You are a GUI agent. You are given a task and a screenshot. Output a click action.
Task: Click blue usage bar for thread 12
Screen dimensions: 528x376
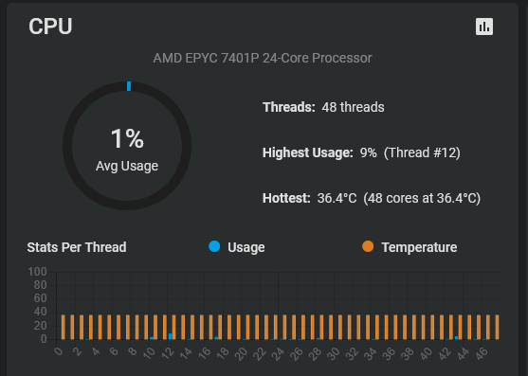coord(170,336)
